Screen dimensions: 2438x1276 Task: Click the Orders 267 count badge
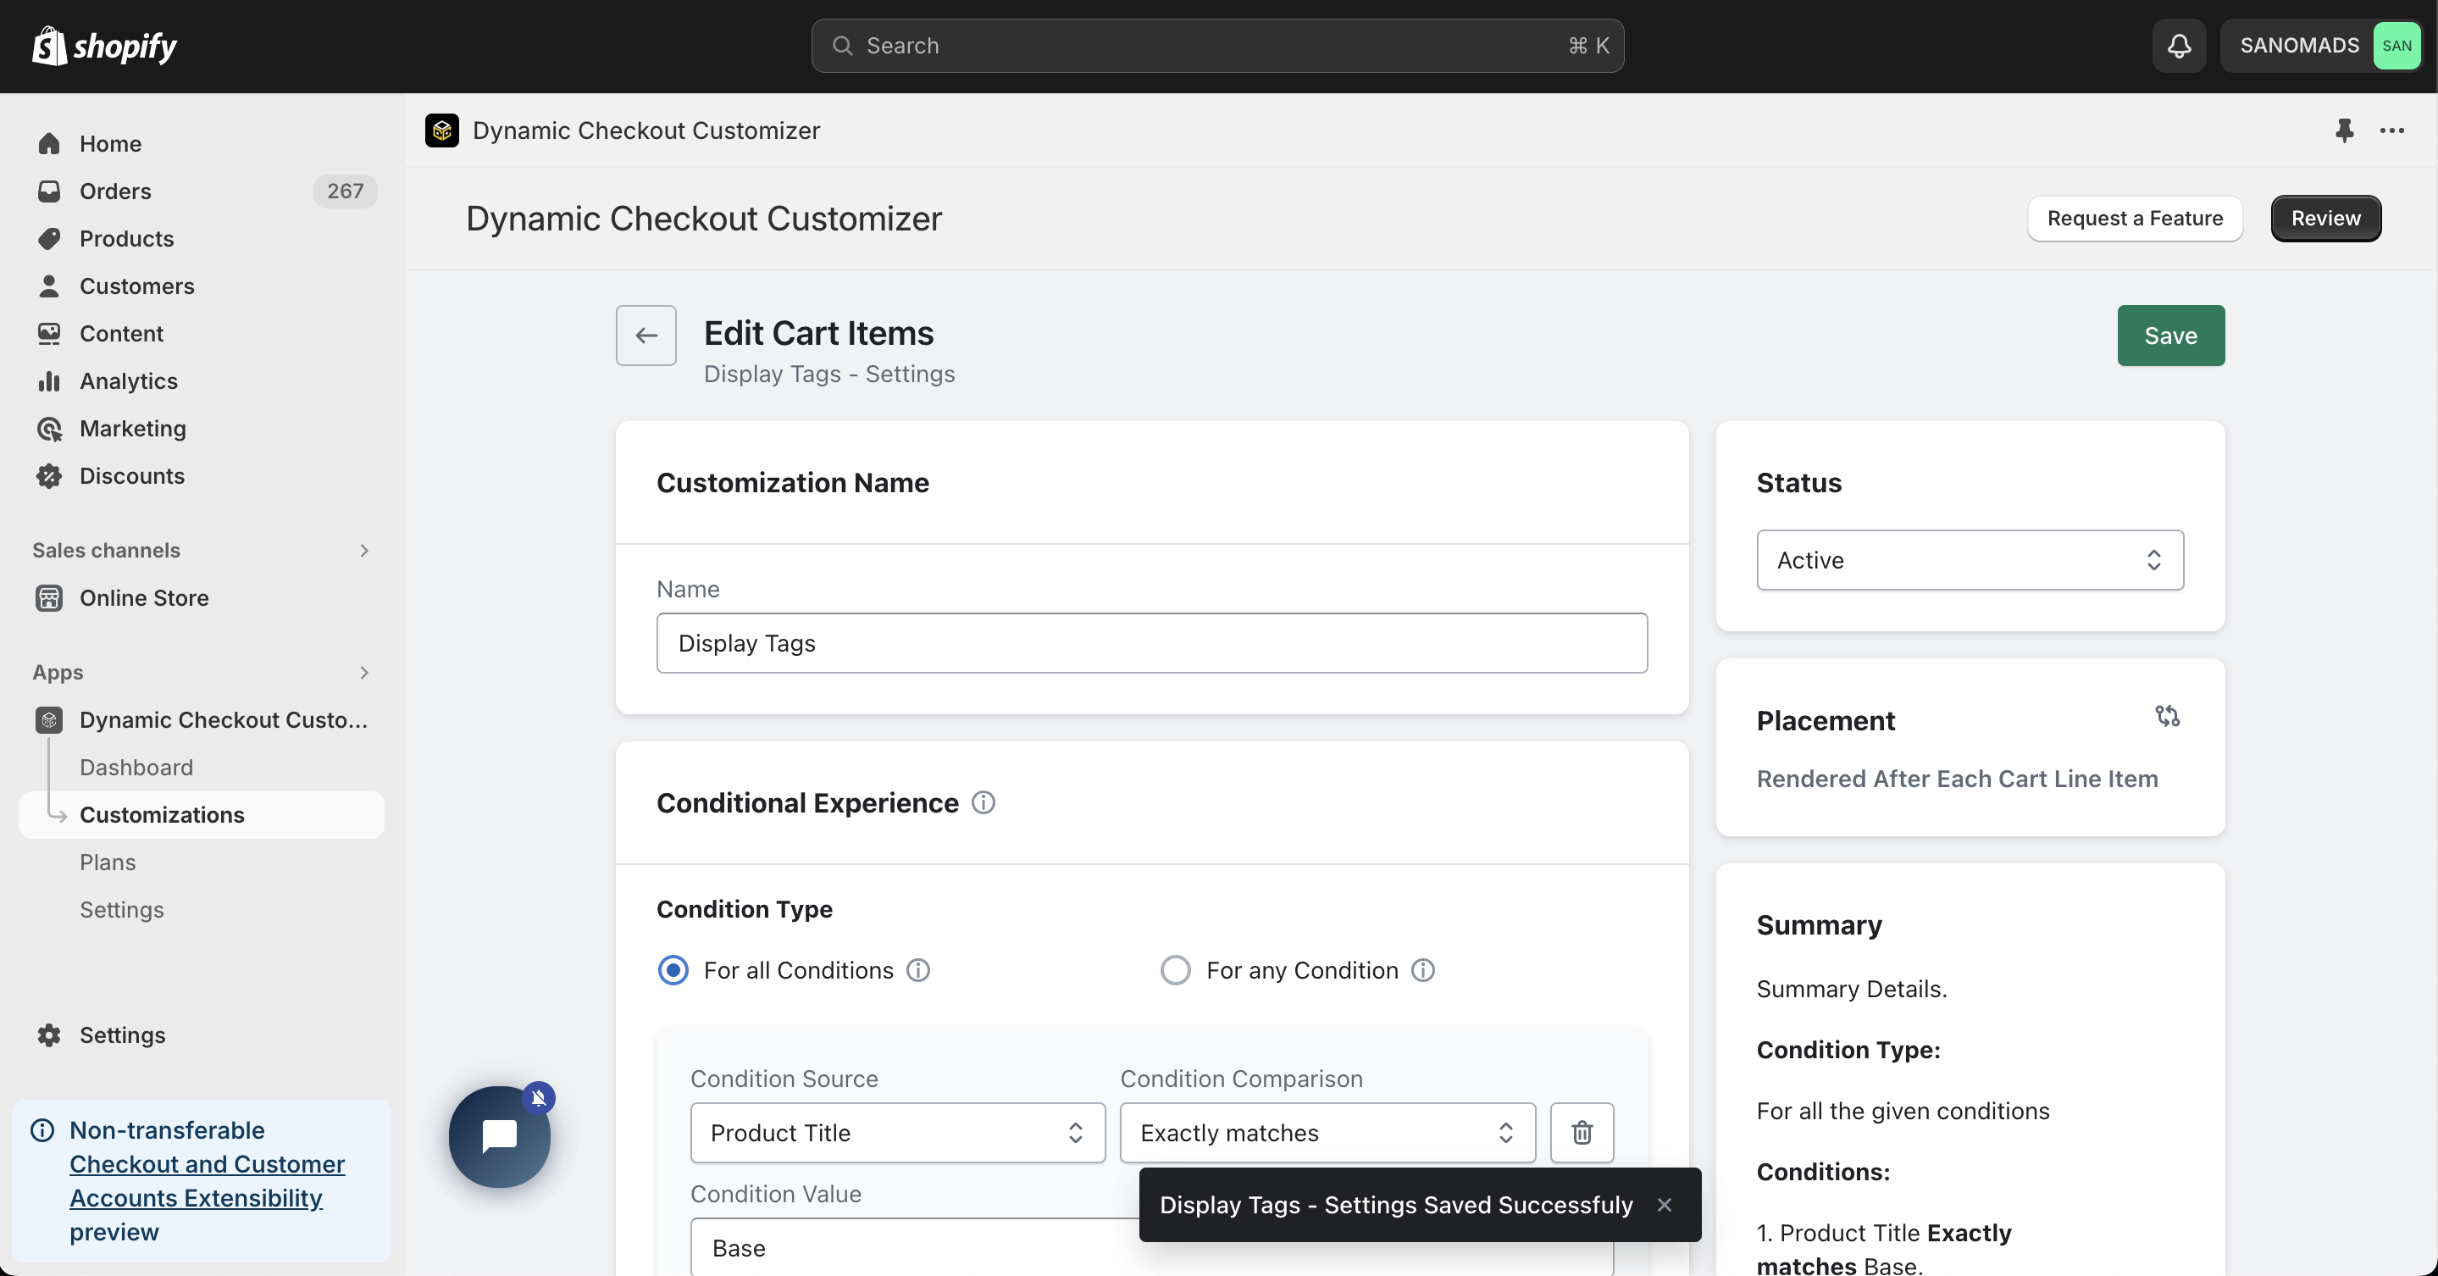tap(345, 191)
